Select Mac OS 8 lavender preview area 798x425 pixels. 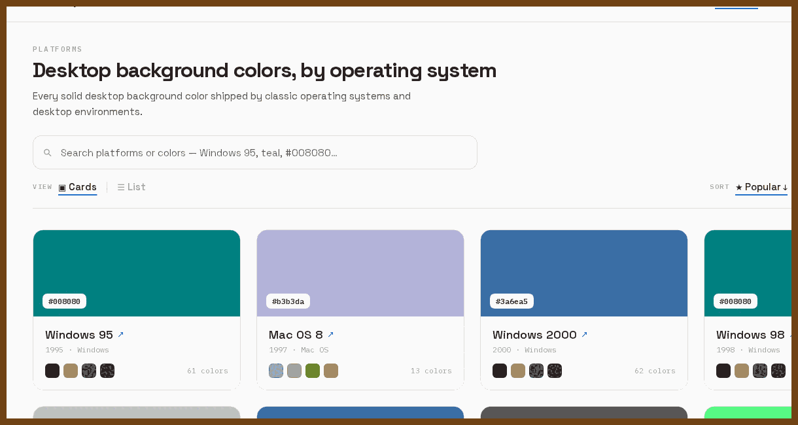coord(360,273)
